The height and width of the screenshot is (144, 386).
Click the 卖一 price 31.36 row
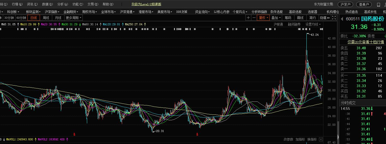pos(363,69)
